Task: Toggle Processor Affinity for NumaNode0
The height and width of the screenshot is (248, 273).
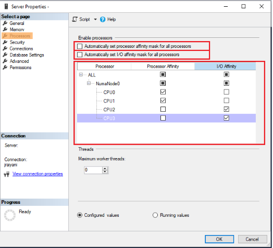Action: point(163,83)
